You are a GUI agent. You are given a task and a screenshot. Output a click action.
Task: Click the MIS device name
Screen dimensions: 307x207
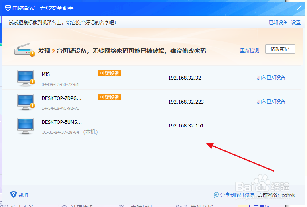click(46, 74)
